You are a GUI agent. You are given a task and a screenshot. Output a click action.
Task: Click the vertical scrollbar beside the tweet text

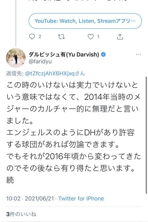pyautogui.click(x=146, y=135)
